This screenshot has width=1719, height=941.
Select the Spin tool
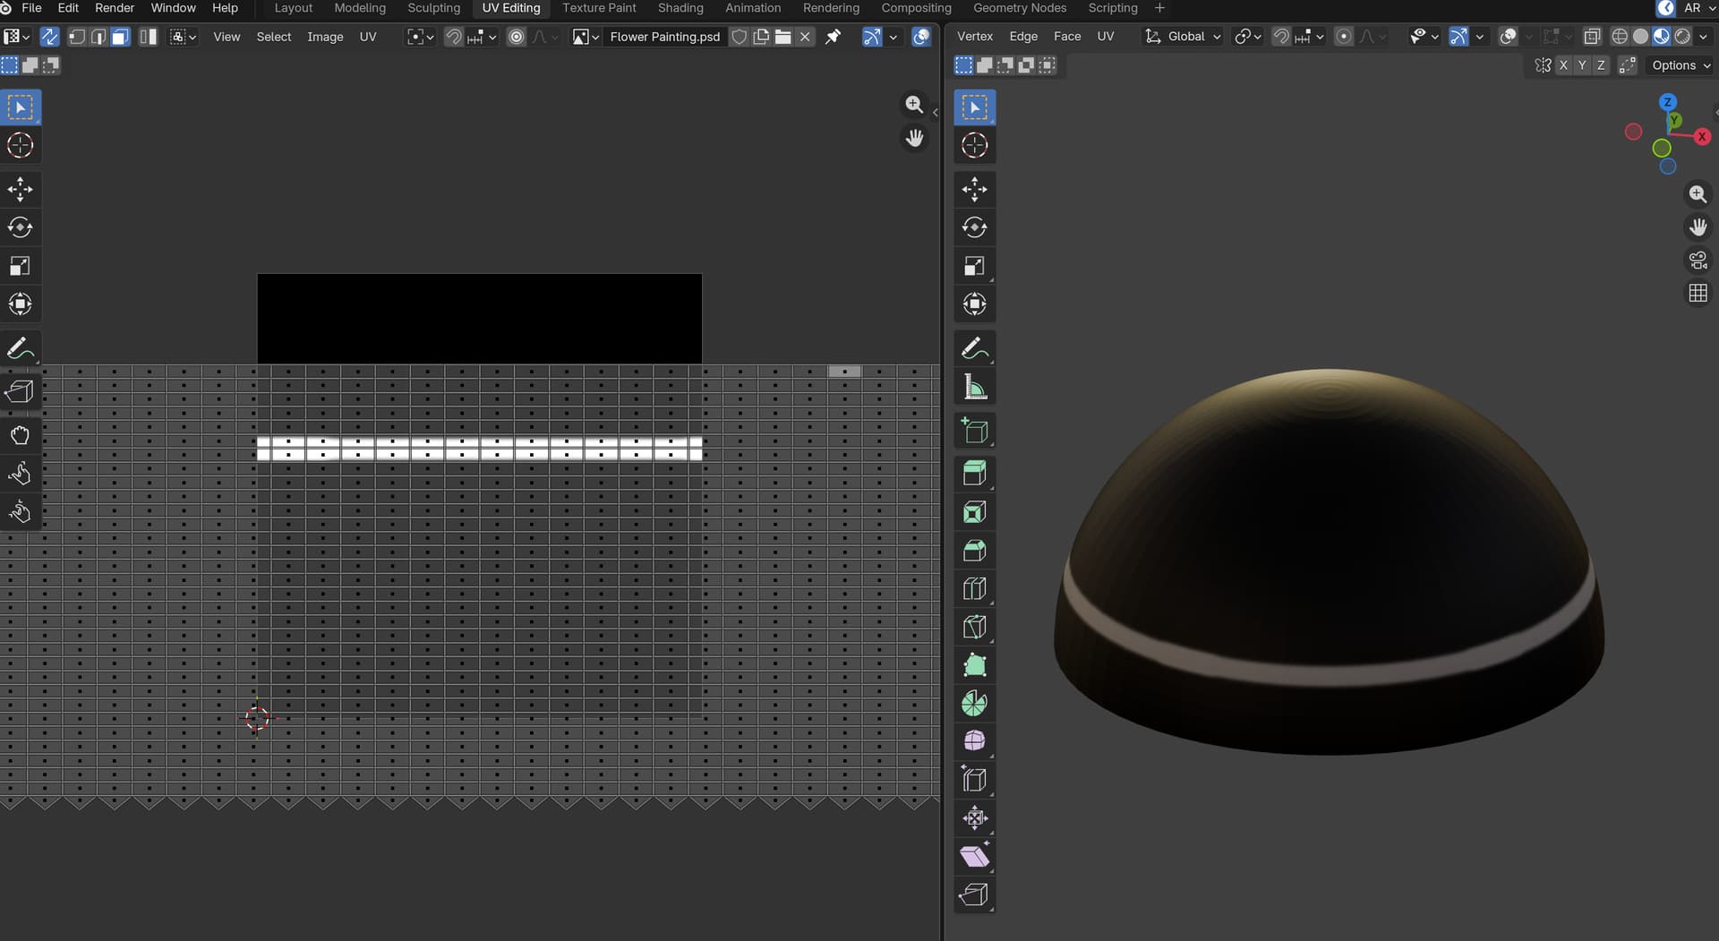[x=974, y=704]
